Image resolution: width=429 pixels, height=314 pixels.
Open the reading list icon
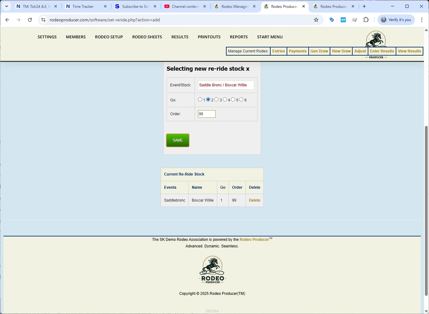pyautogui.click(x=355, y=19)
